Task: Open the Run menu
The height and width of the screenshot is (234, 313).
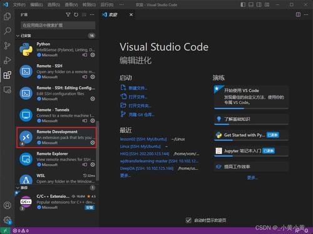Action: 107,4
